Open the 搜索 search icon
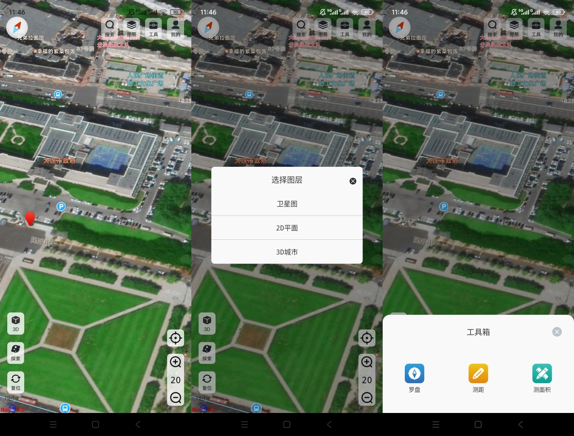 (109, 27)
